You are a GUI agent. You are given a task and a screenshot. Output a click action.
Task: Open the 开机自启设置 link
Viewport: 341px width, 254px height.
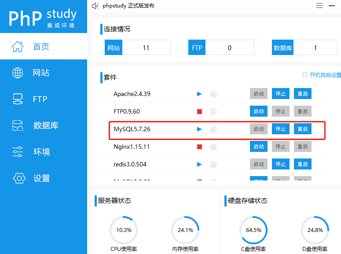pyautogui.click(x=325, y=75)
